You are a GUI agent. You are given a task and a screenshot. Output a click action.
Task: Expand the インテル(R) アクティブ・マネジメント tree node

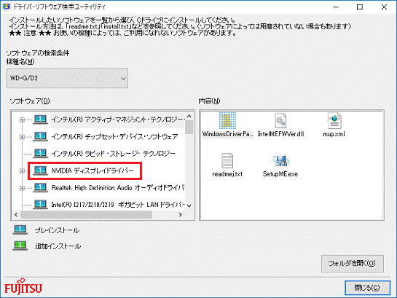(22, 119)
